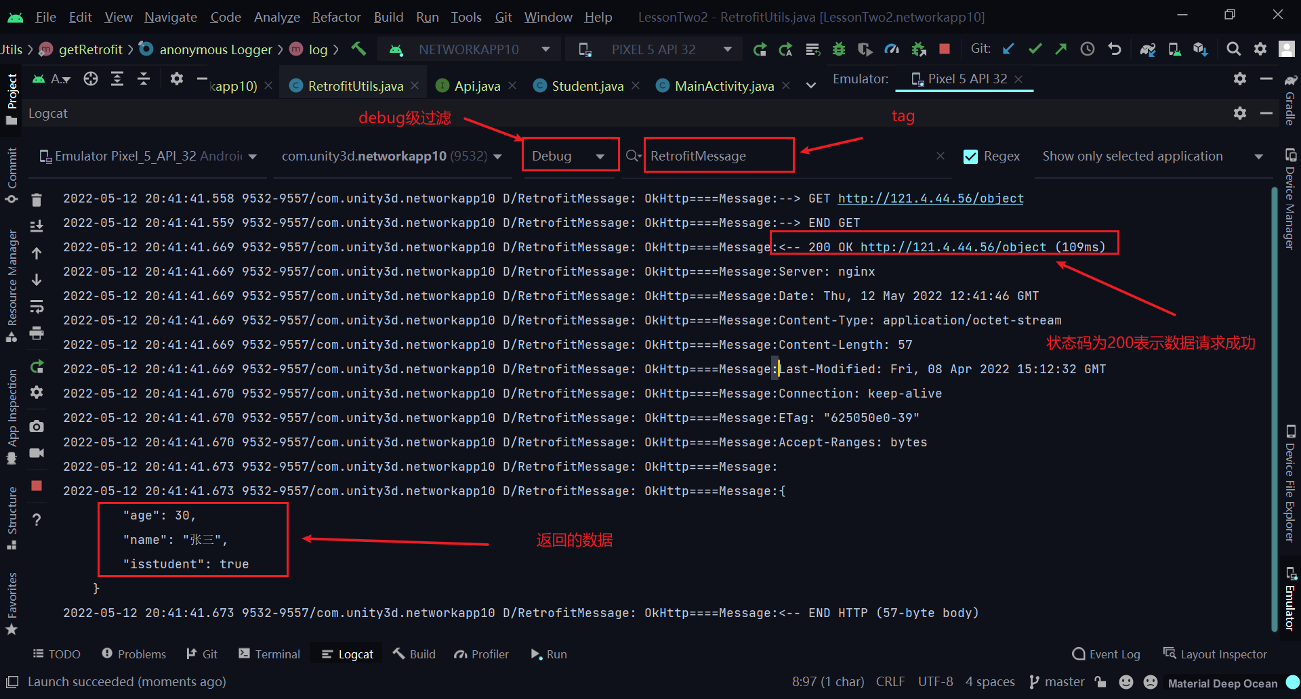Image resolution: width=1301 pixels, height=699 pixels.
Task: Open the File menu
Action: pos(45,17)
